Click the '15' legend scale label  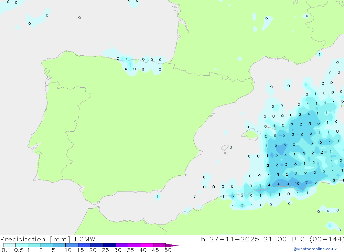point(80,250)
